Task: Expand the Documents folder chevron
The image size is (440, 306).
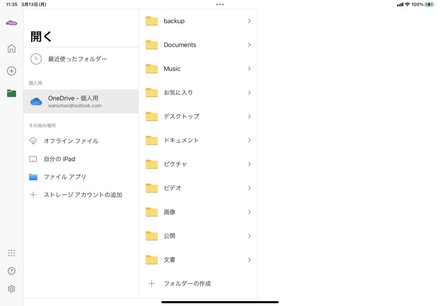Action: point(249,45)
